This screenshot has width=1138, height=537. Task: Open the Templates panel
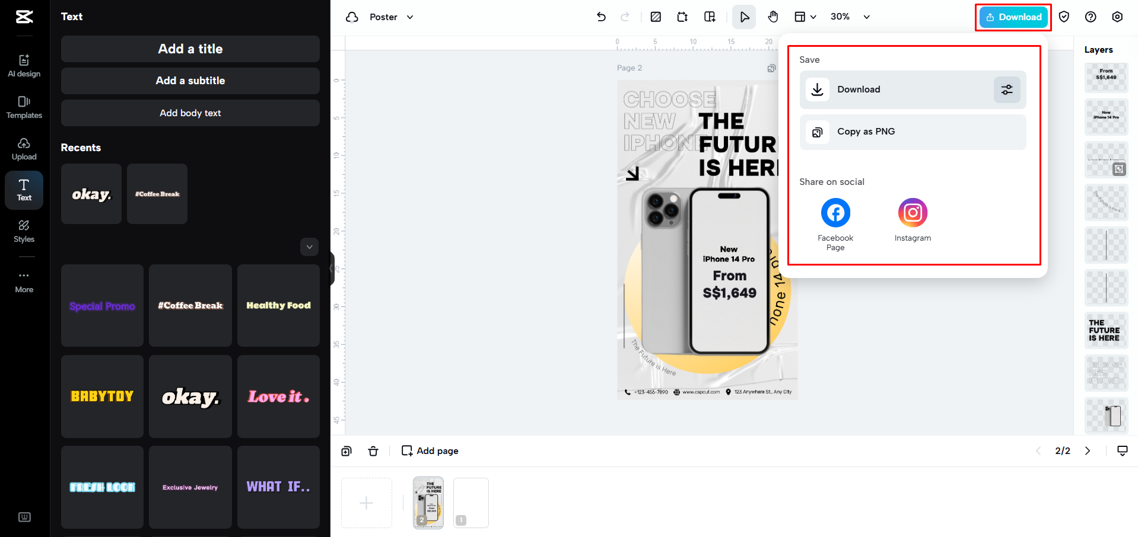[24, 107]
